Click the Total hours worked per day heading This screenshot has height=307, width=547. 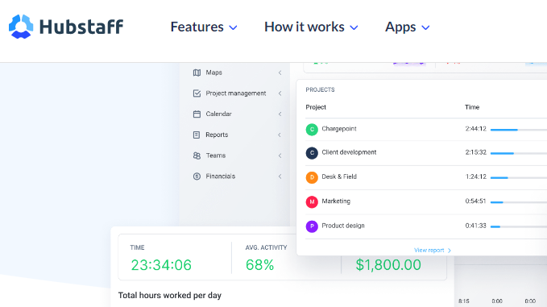click(x=170, y=296)
